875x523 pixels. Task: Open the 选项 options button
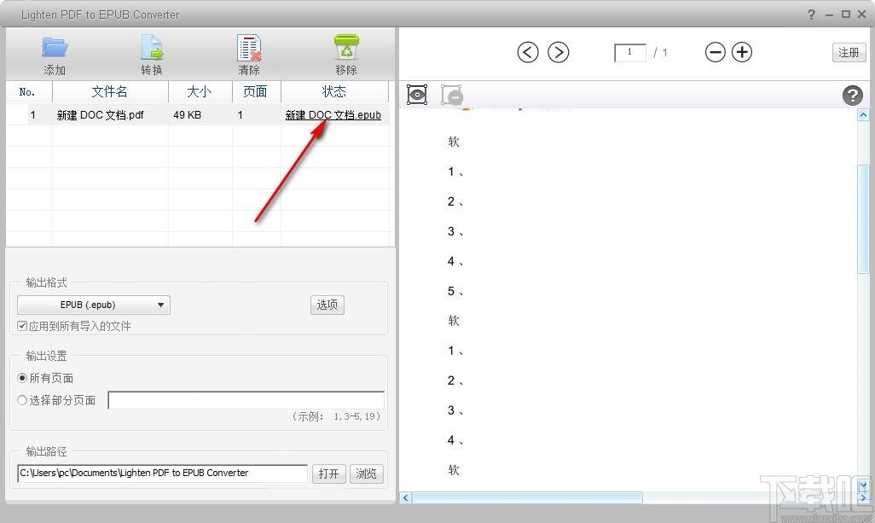(327, 305)
